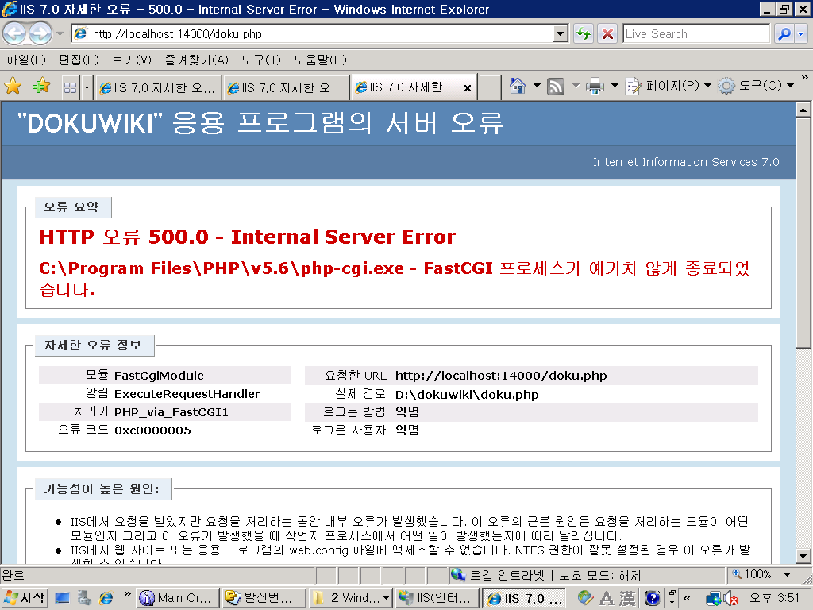Image resolution: width=813 pixels, height=610 pixels.
Task: Open the zoom level dropdown arrow
Action: (787, 575)
